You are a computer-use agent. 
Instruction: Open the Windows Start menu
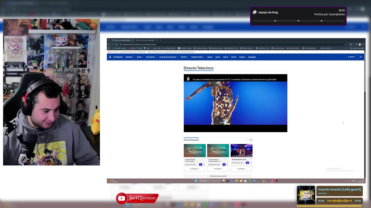point(196,181)
